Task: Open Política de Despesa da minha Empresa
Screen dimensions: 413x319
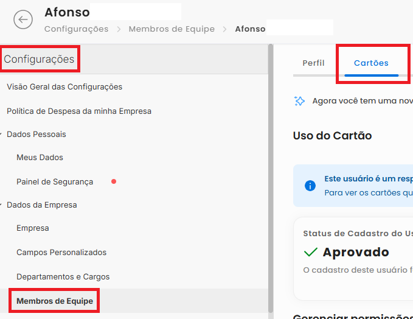Action: [x=79, y=111]
